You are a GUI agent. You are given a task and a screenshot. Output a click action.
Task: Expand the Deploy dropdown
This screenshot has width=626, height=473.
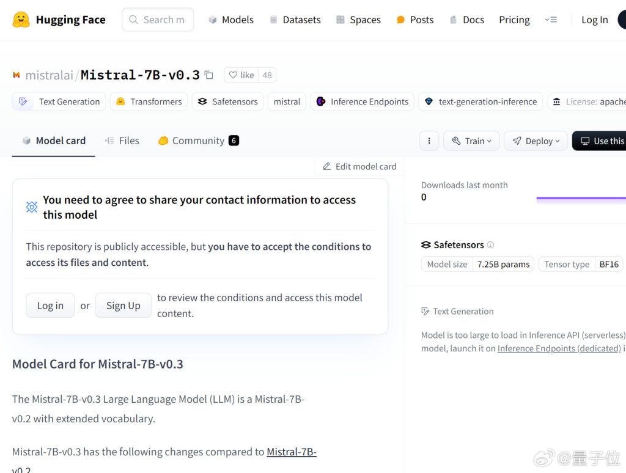[536, 141]
